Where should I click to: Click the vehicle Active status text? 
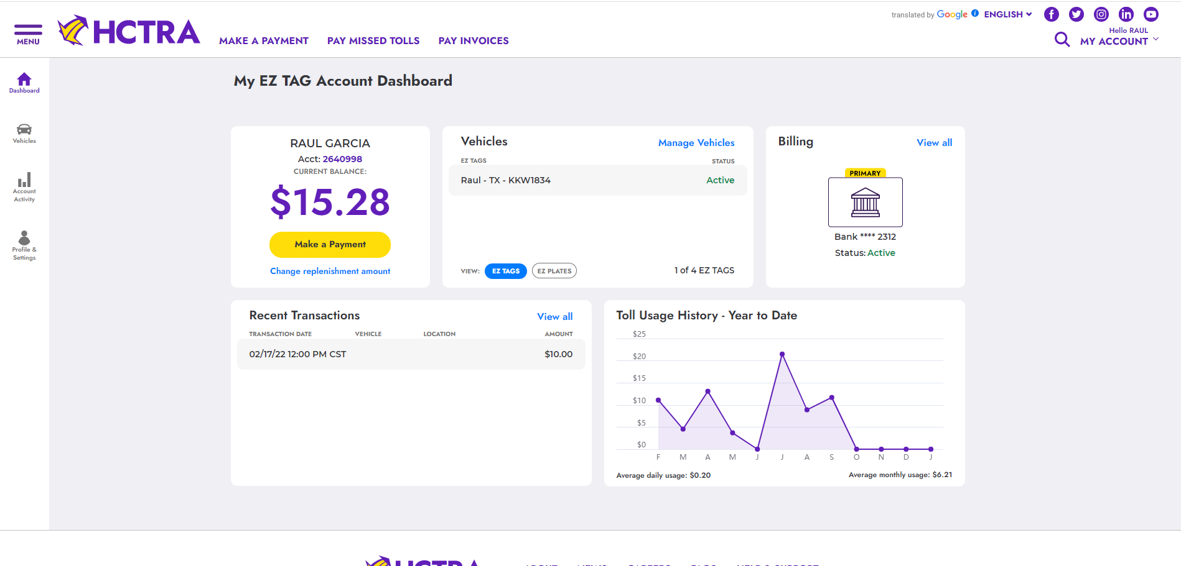720,180
